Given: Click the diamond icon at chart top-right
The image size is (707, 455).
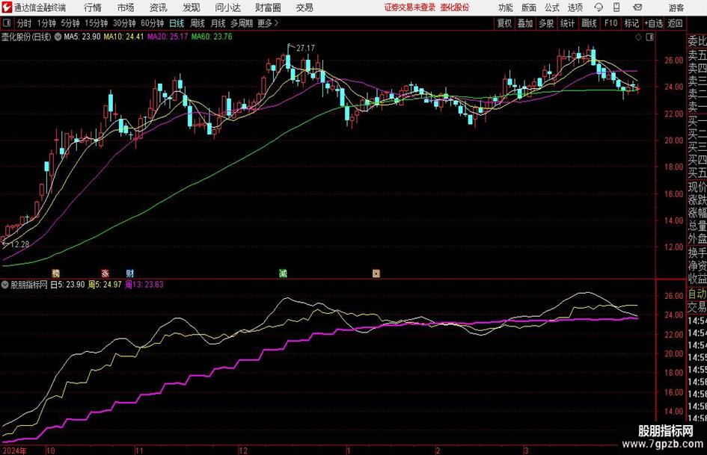Looking at the screenshot, I should [638, 37].
